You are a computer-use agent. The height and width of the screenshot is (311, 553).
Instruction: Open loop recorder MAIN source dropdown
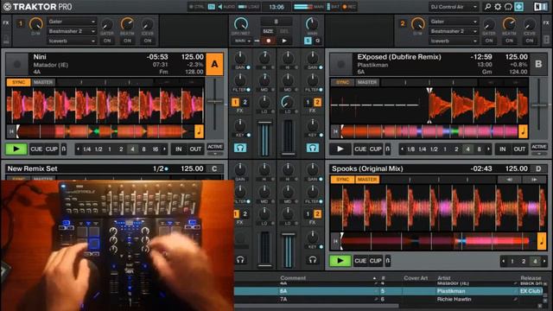[242, 41]
